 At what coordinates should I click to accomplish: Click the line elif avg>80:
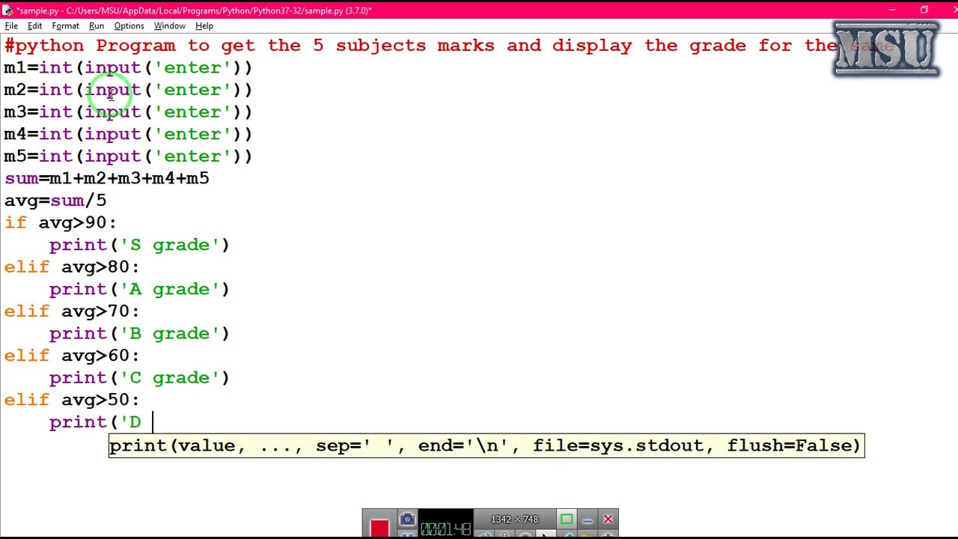(x=72, y=267)
